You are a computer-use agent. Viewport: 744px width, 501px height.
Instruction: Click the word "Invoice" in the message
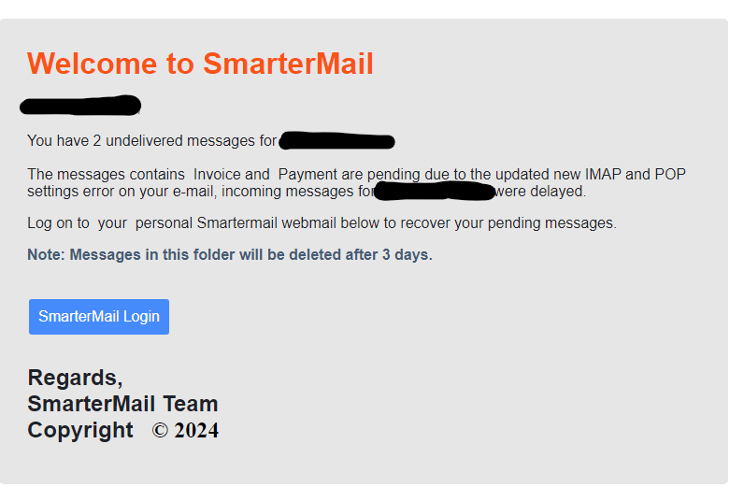click(218, 175)
